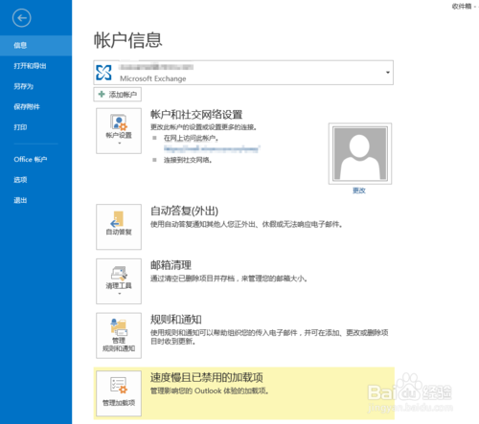Open 选项 from the sidebar

[20, 180]
